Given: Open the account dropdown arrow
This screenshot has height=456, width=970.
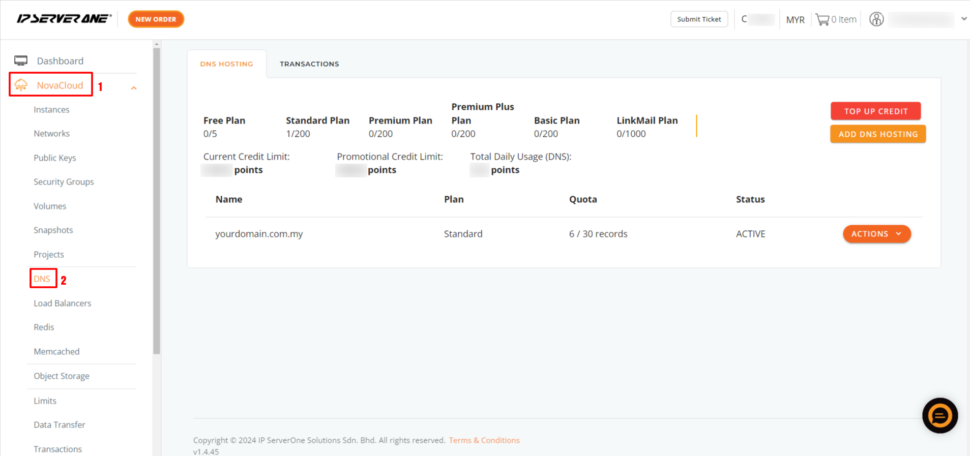Looking at the screenshot, I should tap(964, 19).
